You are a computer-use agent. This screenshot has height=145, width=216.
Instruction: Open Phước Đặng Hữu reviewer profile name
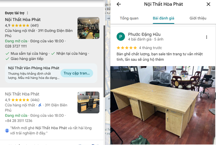(144, 34)
